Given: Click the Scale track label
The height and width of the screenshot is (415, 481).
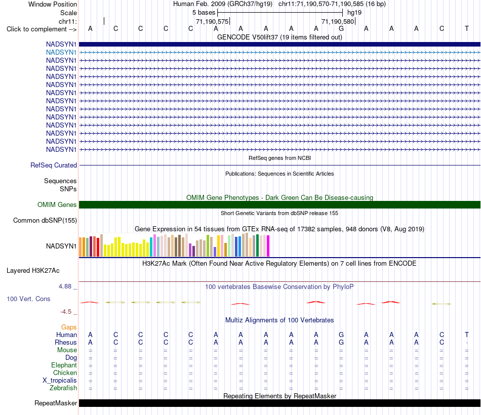Looking at the screenshot, I should (68, 13).
